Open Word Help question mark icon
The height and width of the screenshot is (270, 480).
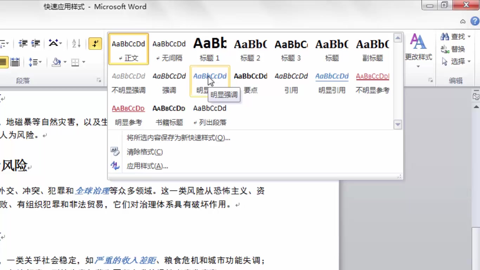tap(475, 21)
